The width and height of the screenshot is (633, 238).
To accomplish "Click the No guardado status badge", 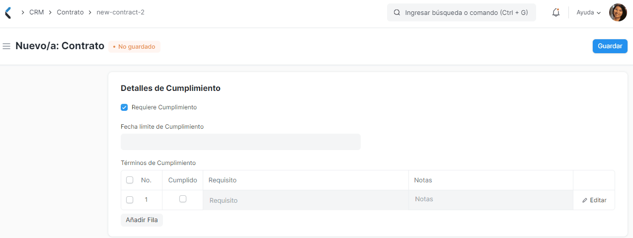I will [x=134, y=47].
